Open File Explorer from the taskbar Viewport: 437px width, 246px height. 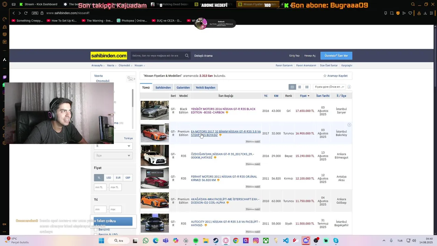point(206,241)
